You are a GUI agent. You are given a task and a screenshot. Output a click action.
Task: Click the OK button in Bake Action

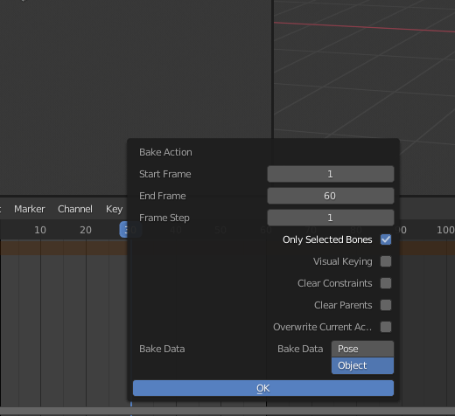point(263,388)
